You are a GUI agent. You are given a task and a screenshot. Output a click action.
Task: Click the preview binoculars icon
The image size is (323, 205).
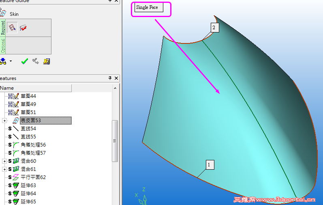[x=3, y=61]
